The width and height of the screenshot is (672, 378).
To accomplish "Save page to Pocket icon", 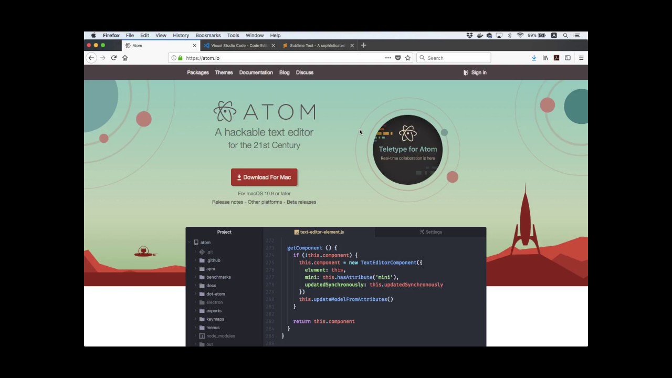I will 398,58.
